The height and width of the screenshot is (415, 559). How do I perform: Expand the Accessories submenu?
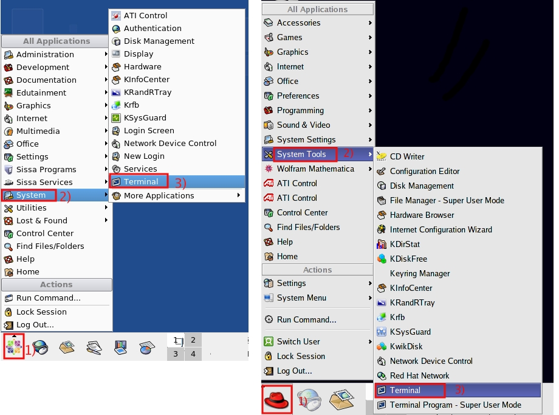(x=370, y=23)
